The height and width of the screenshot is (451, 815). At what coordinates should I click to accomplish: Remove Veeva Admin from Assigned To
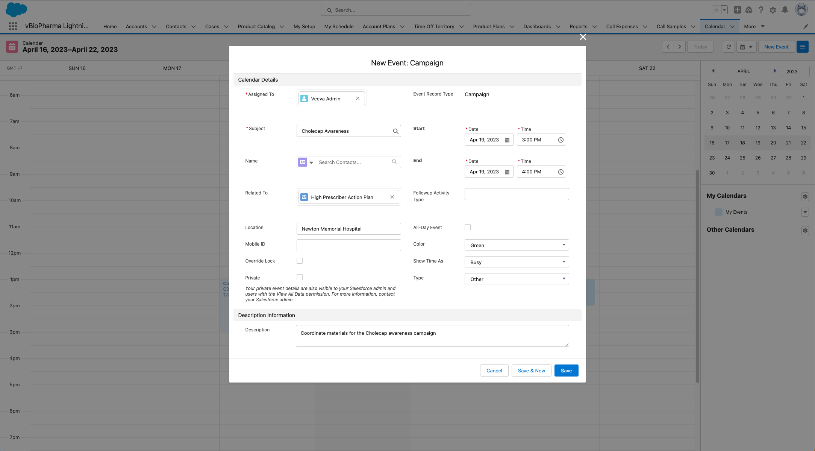[358, 99]
